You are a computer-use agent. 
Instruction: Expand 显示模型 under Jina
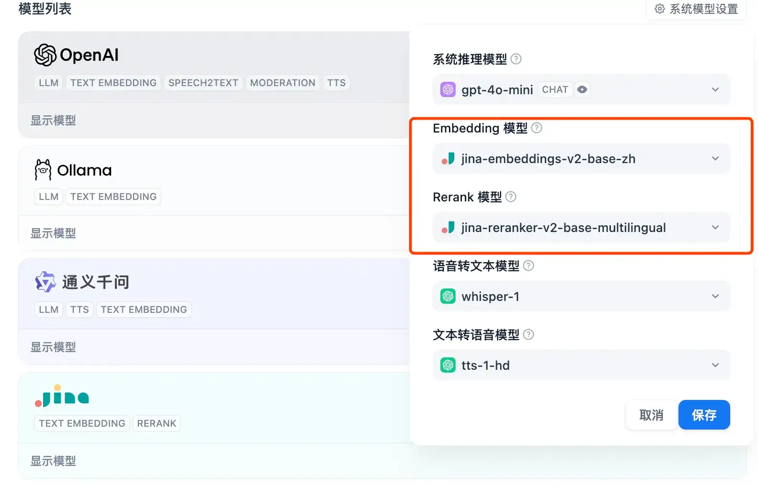pyautogui.click(x=53, y=461)
